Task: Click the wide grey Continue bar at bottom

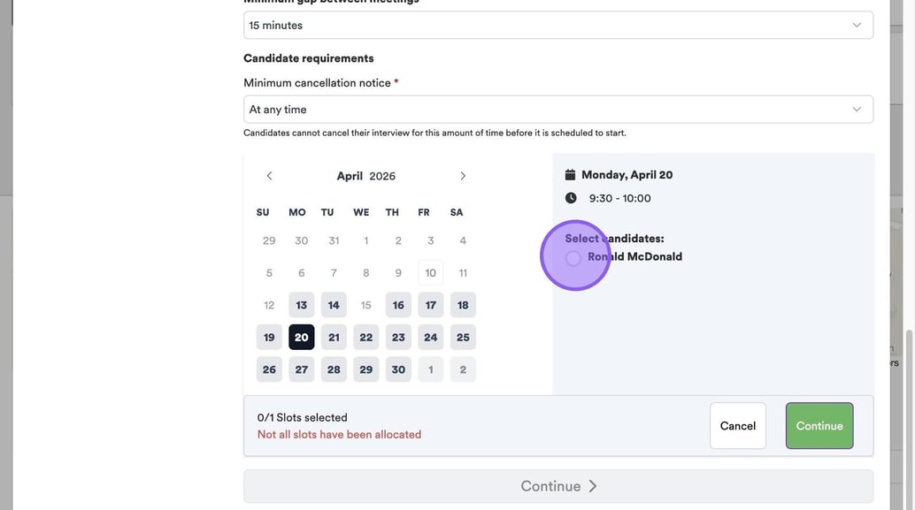Action: [x=557, y=486]
